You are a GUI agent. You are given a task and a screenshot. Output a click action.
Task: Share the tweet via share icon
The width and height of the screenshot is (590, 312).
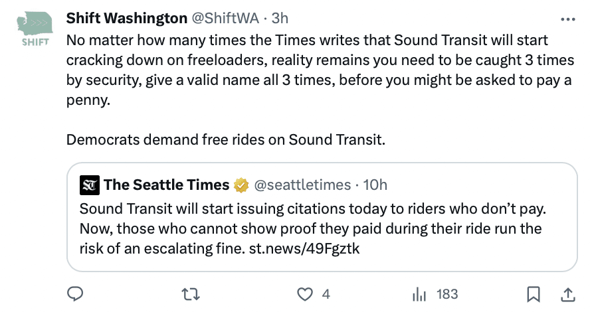click(x=569, y=293)
